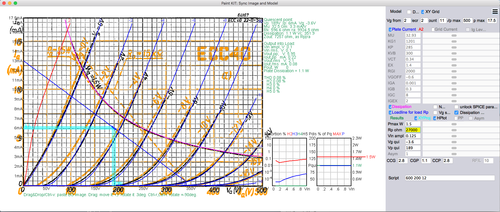Click the Vin ampl slider handle
Viewport: 500px width, 212px height.
point(454,136)
